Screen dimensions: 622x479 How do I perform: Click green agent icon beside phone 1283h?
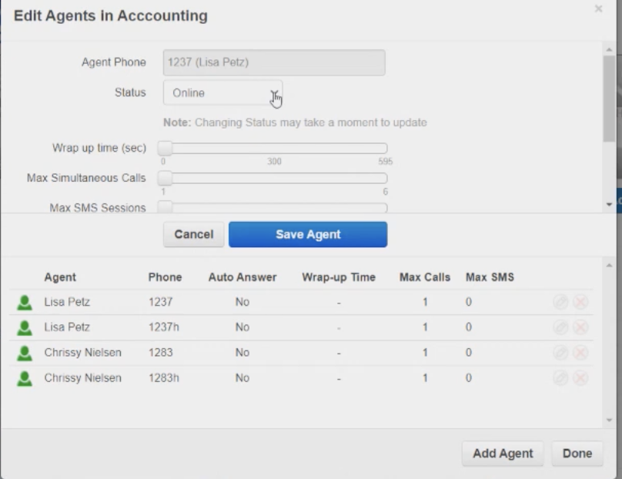tap(25, 378)
